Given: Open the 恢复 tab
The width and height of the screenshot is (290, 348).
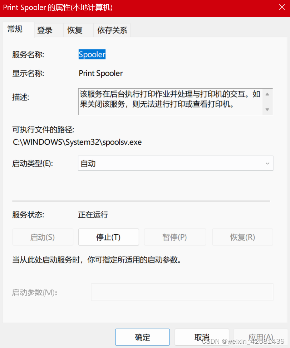Looking at the screenshot, I should coord(78,30).
